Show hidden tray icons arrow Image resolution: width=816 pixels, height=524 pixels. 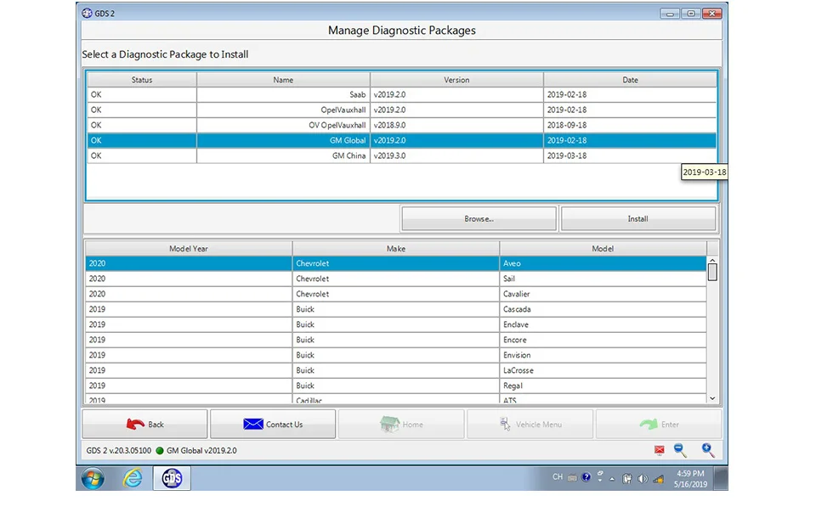pos(612,479)
